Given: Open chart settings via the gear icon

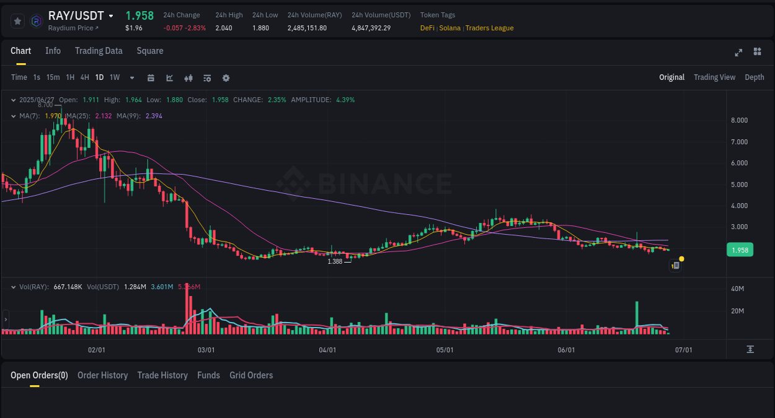Looking at the screenshot, I should tap(225, 77).
